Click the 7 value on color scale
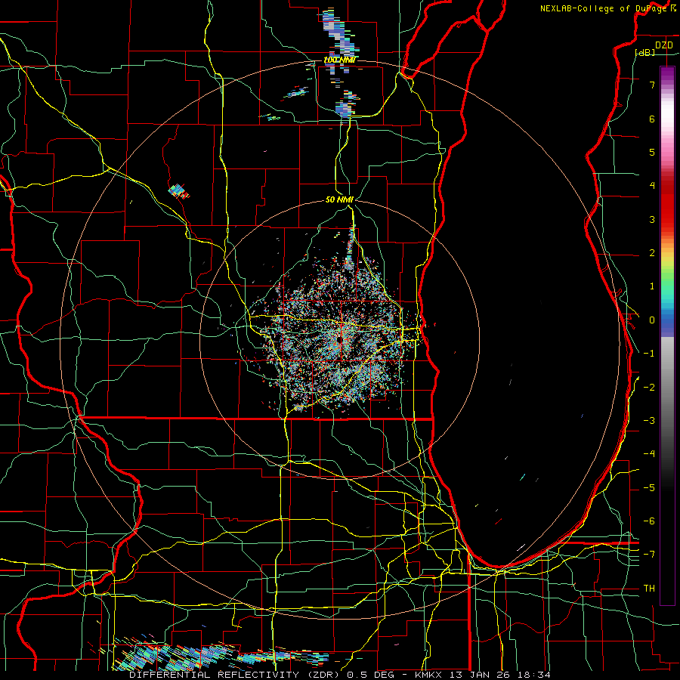The image size is (680, 680). click(x=652, y=85)
